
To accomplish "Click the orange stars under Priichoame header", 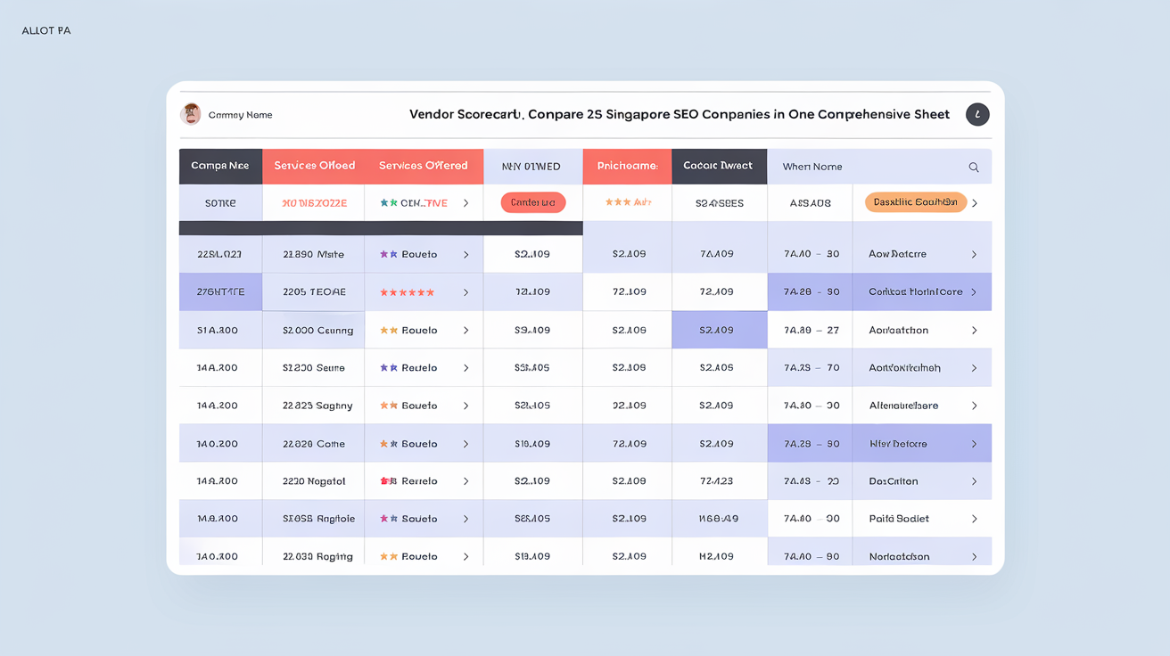I will coord(617,203).
